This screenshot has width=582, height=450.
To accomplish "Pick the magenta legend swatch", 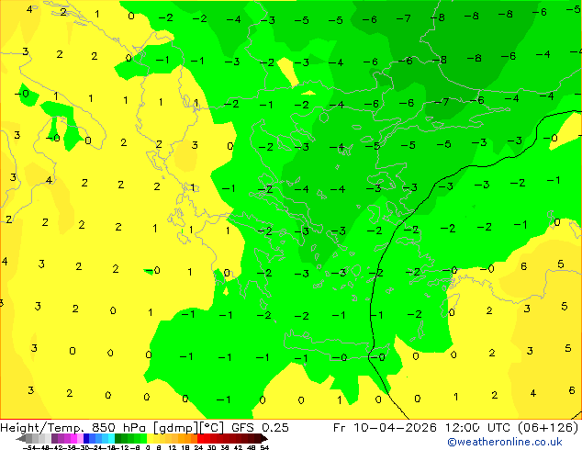I will pos(73,438).
